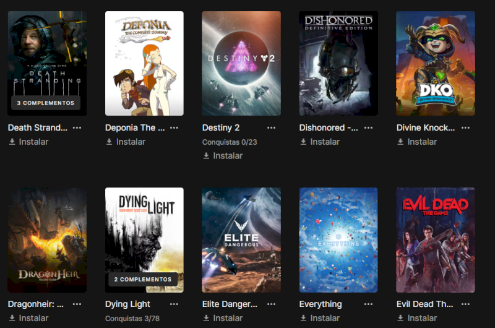Click Conquistas 3/78 under Dying Light
The image size is (495, 328).
point(132,319)
